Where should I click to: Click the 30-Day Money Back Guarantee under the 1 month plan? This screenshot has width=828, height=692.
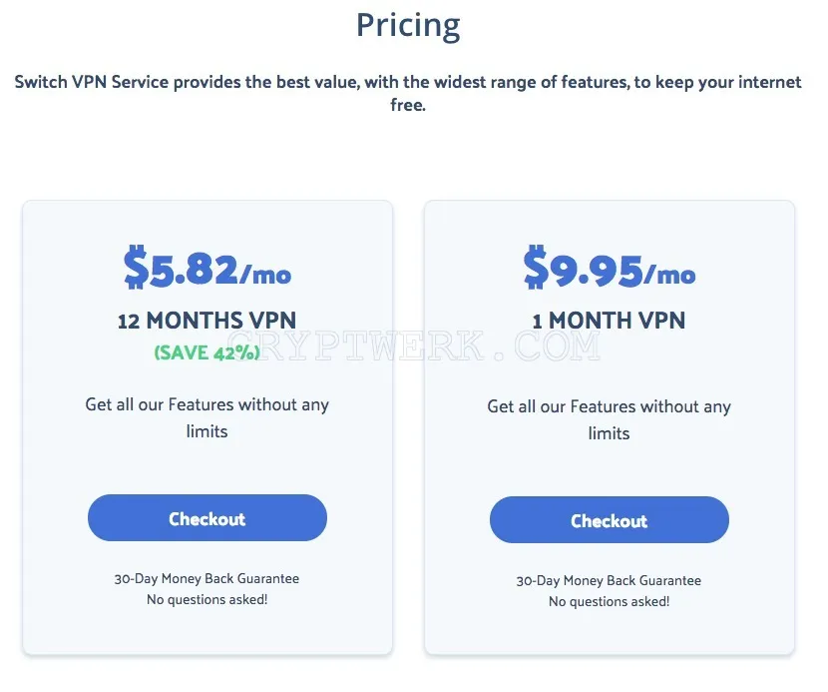tap(609, 580)
